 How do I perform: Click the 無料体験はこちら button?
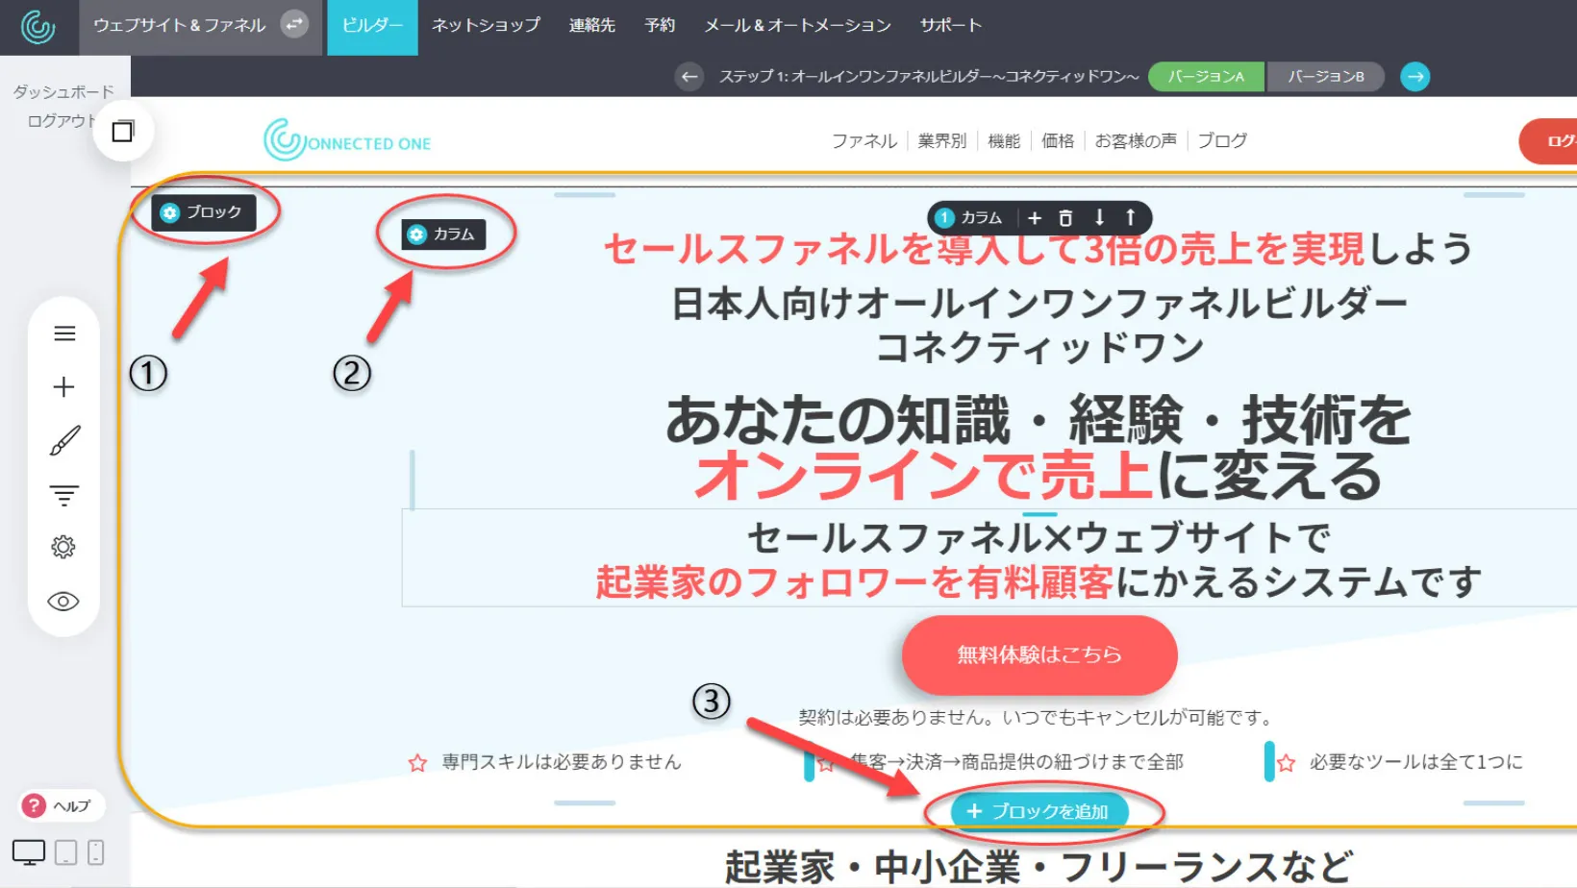click(x=1039, y=655)
